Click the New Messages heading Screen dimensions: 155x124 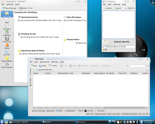(74, 17)
